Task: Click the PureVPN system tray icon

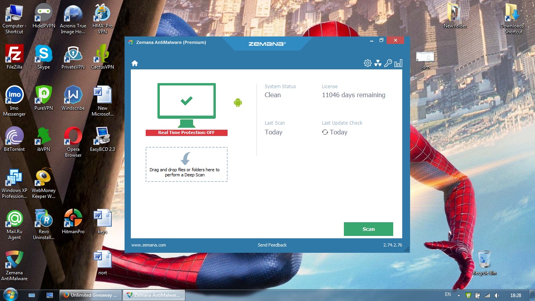Action: (468, 295)
